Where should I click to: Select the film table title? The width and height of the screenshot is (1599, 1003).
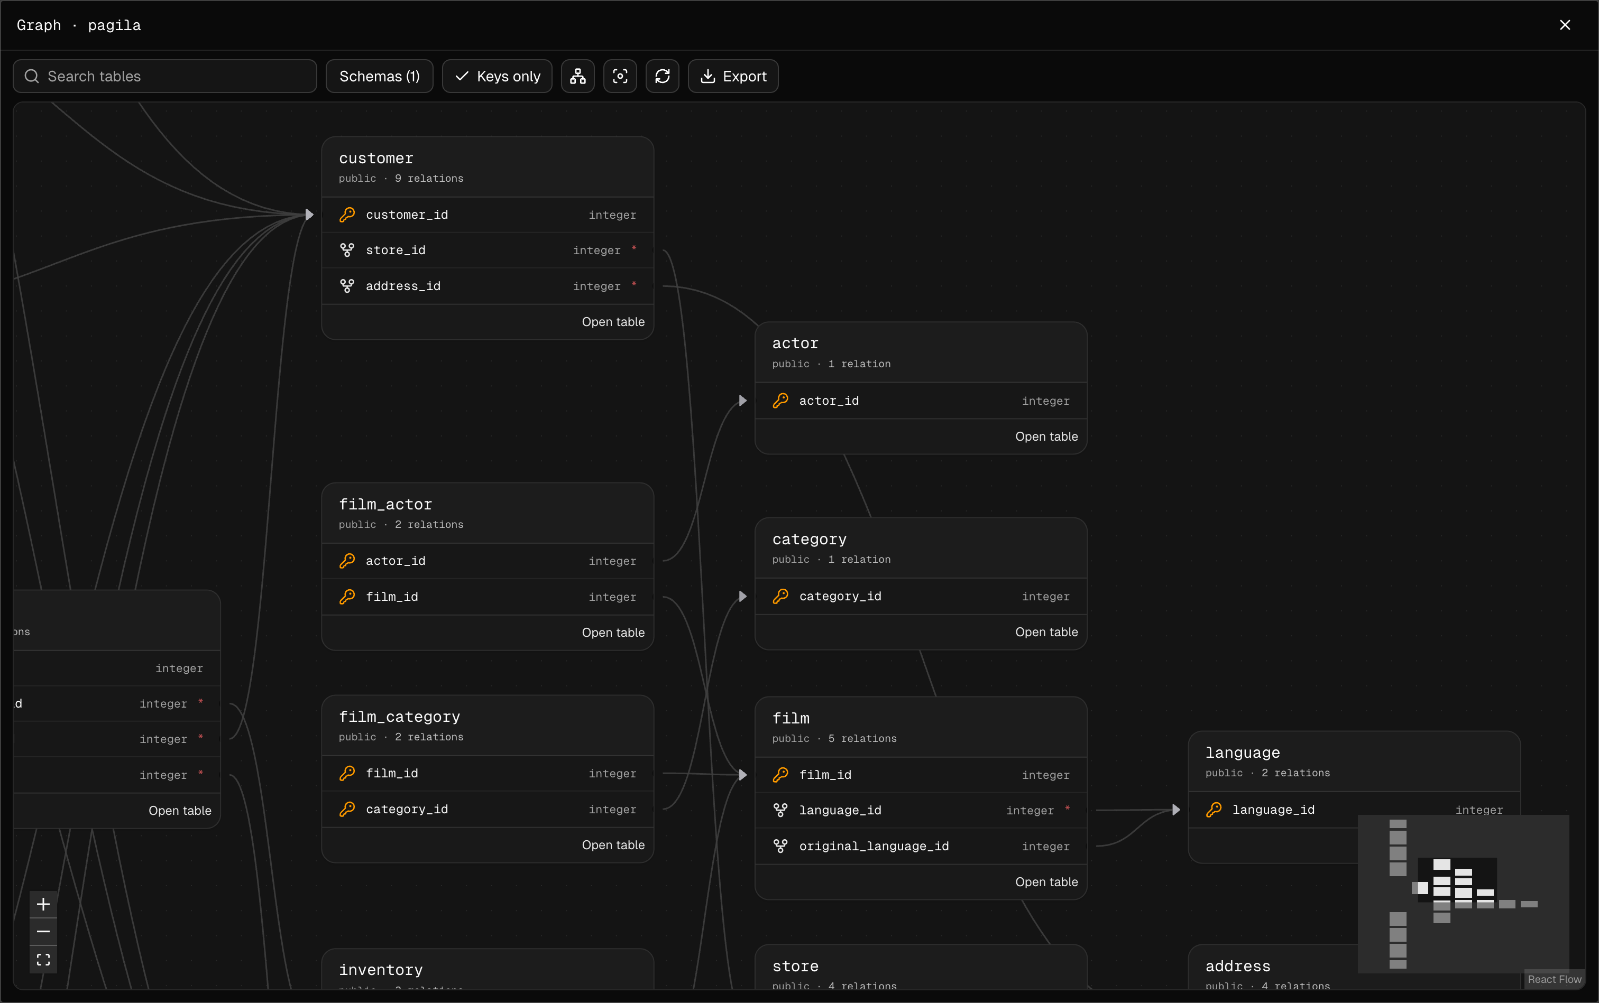click(791, 718)
